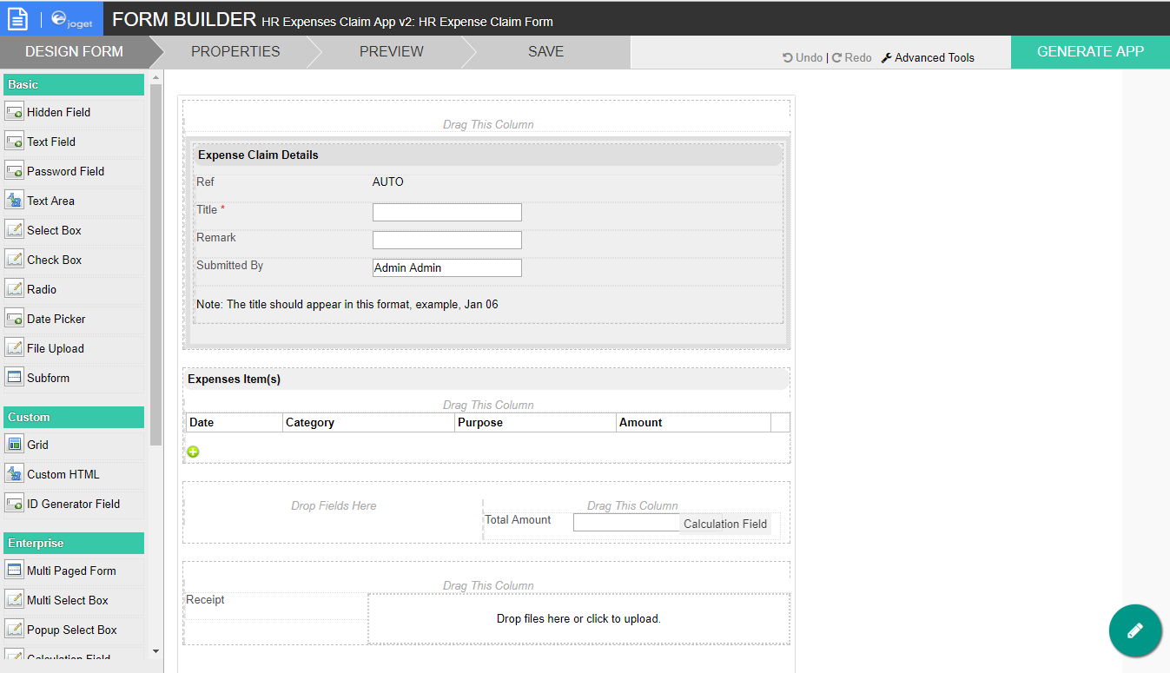Add a row with green plus icon
The image size is (1170, 673).
(x=193, y=452)
